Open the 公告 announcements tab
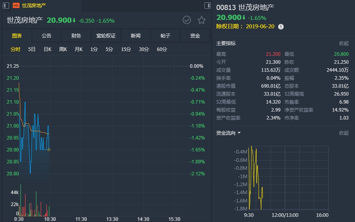Viewport: 355px width, 222px height. [47, 36]
